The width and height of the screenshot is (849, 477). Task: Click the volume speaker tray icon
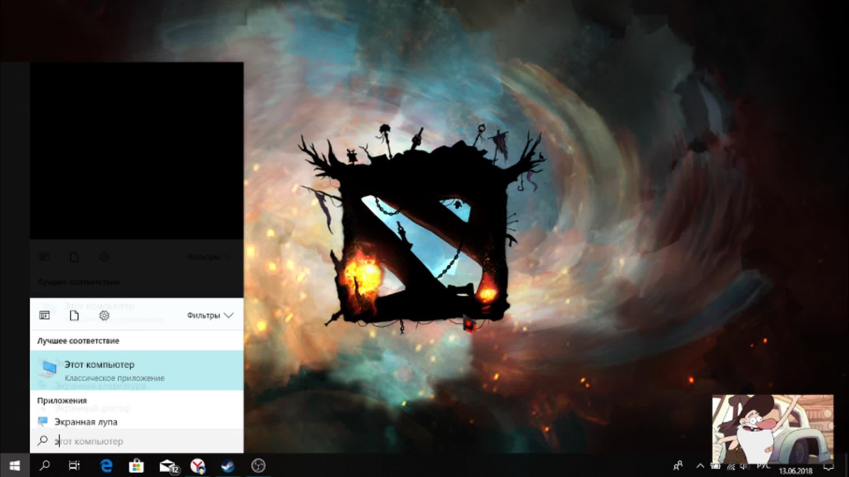pyautogui.click(x=745, y=466)
